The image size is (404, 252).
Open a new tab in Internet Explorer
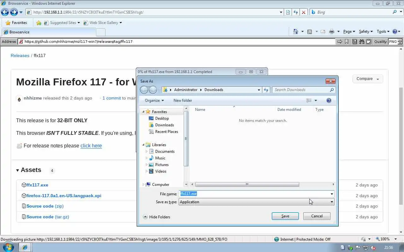point(100,32)
